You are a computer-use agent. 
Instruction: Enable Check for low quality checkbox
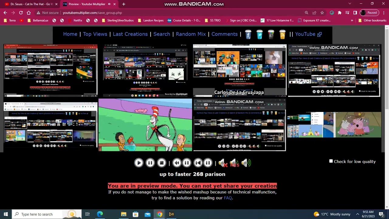pyautogui.click(x=331, y=161)
